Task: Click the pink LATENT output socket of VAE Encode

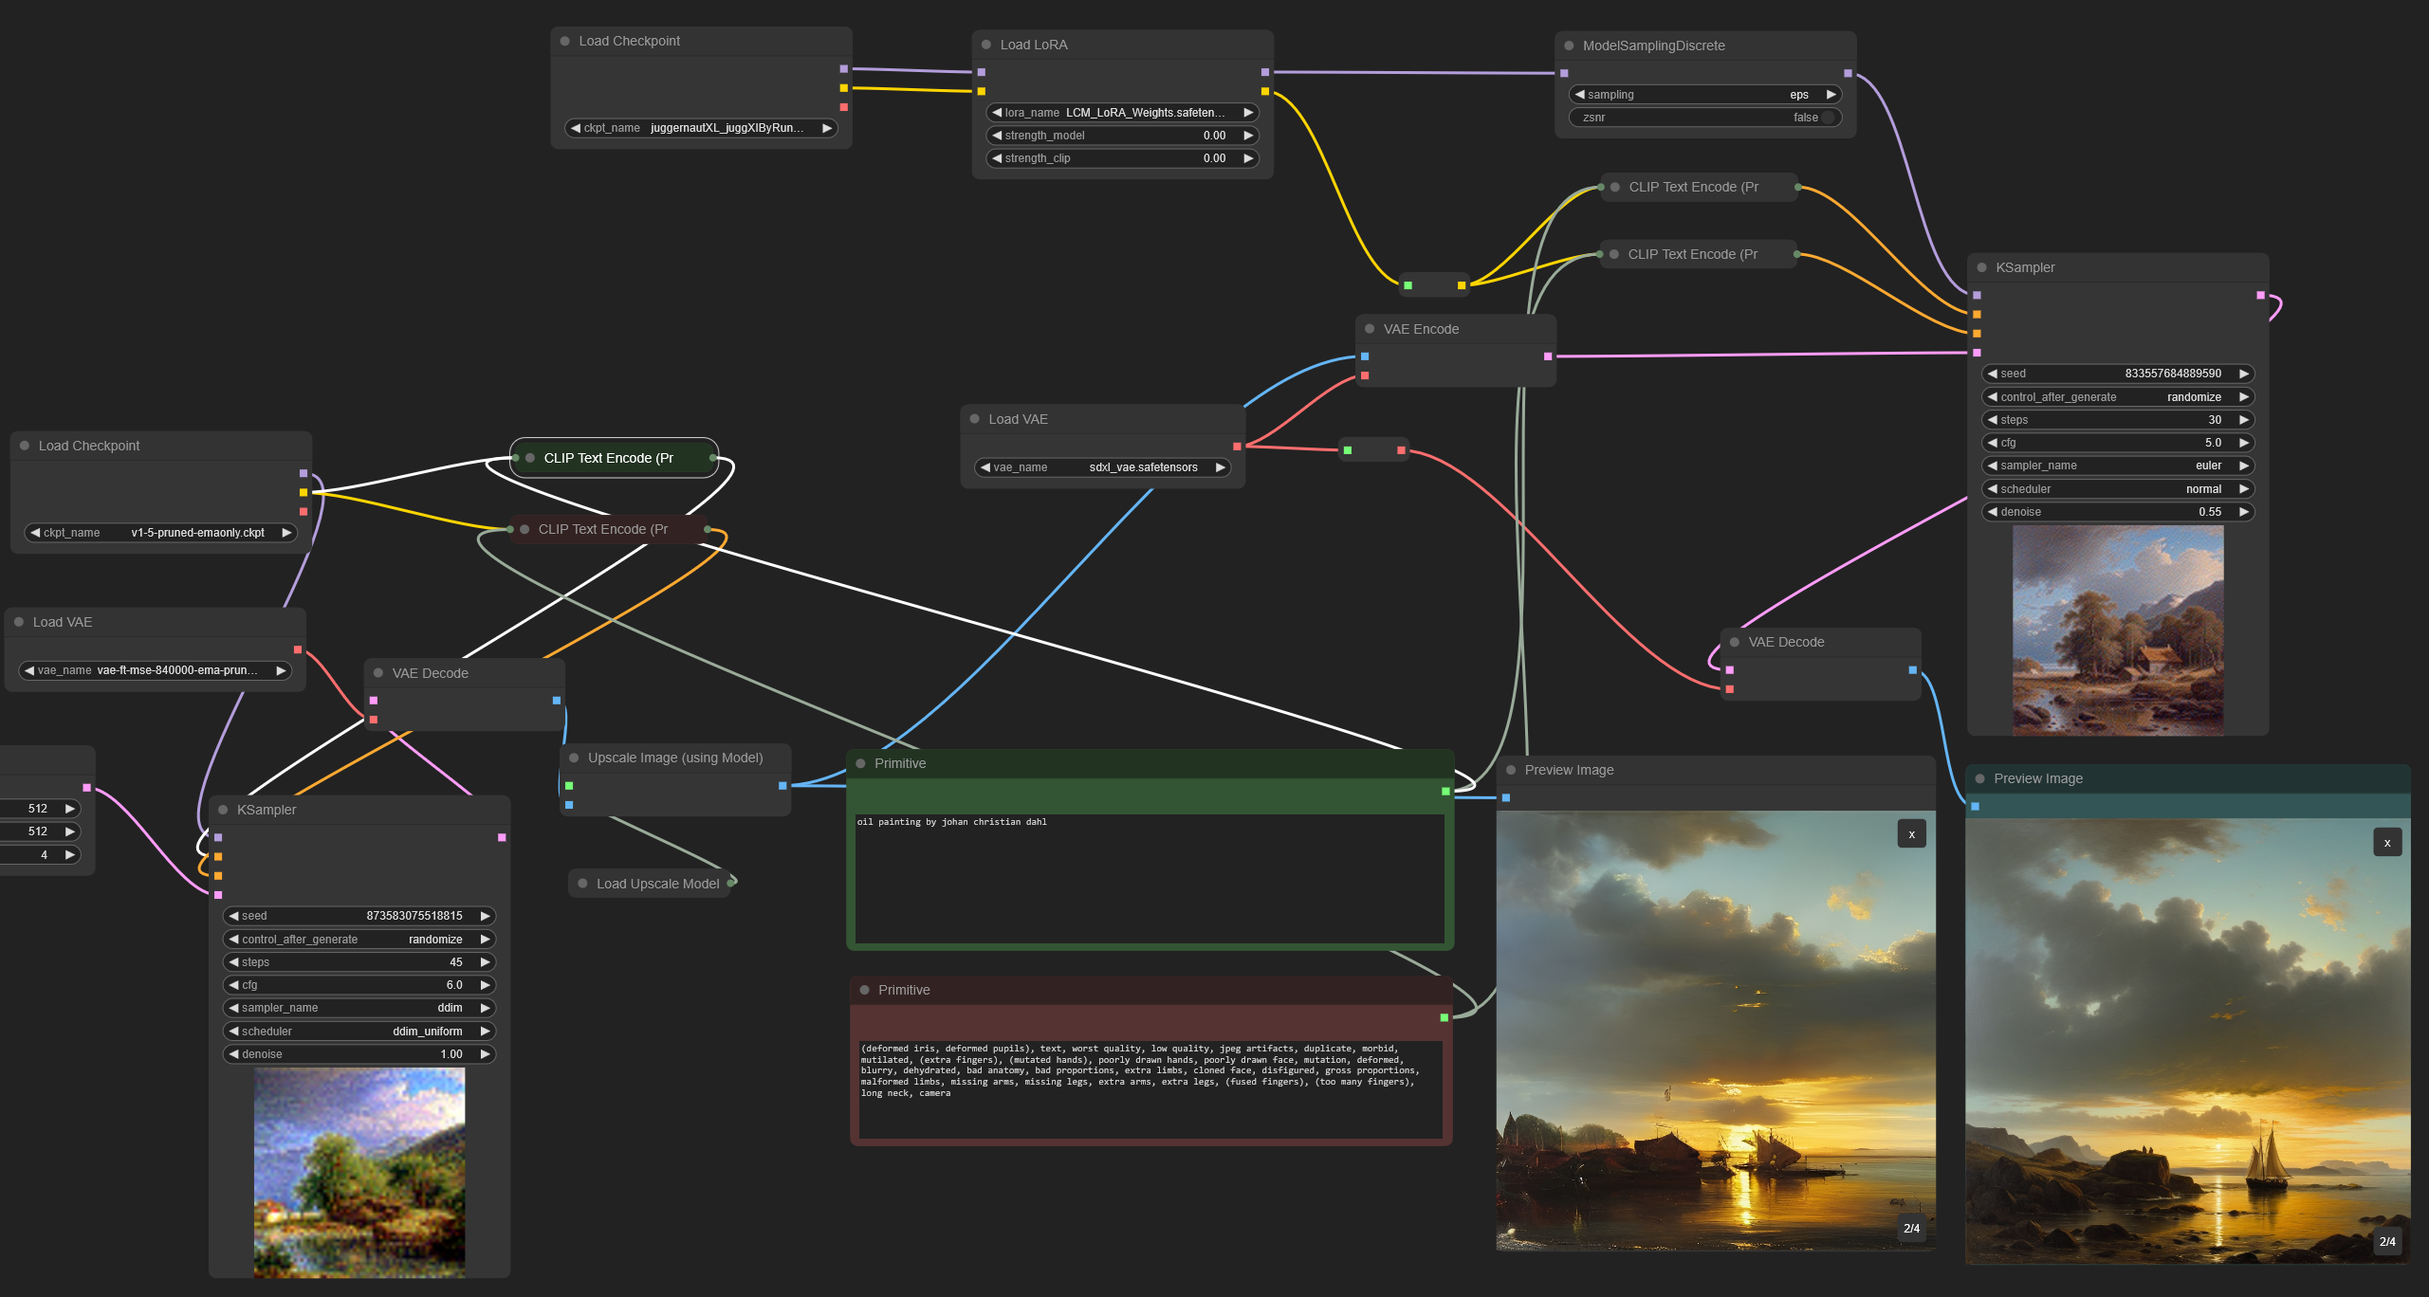Action: click(1548, 356)
